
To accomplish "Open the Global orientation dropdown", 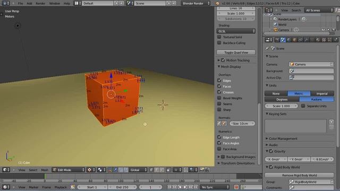I will (x=138, y=170).
